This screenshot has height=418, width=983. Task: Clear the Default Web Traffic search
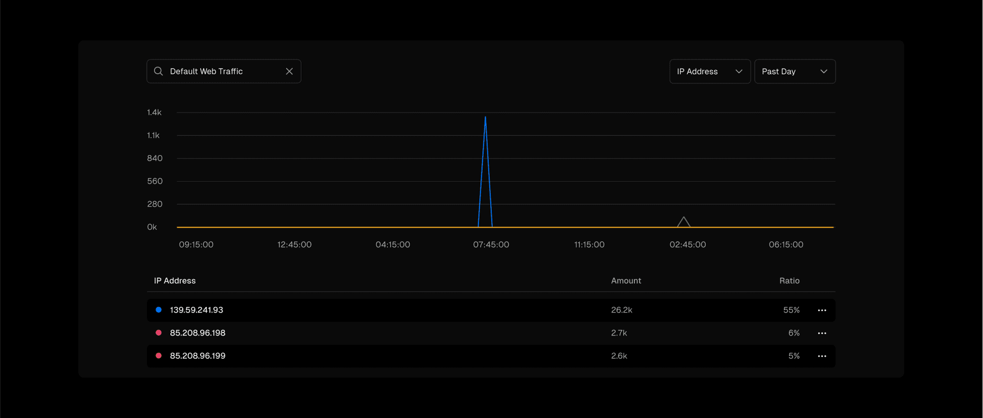[289, 71]
